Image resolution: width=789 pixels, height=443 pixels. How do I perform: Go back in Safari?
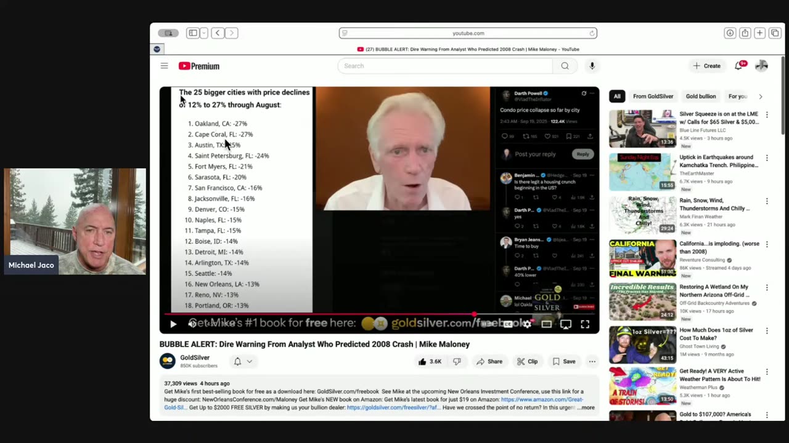218,33
